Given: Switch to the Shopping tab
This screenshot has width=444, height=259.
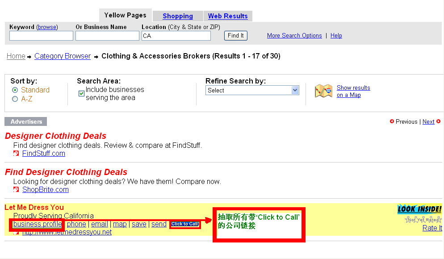Looking at the screenshot, I should point(178,16).
